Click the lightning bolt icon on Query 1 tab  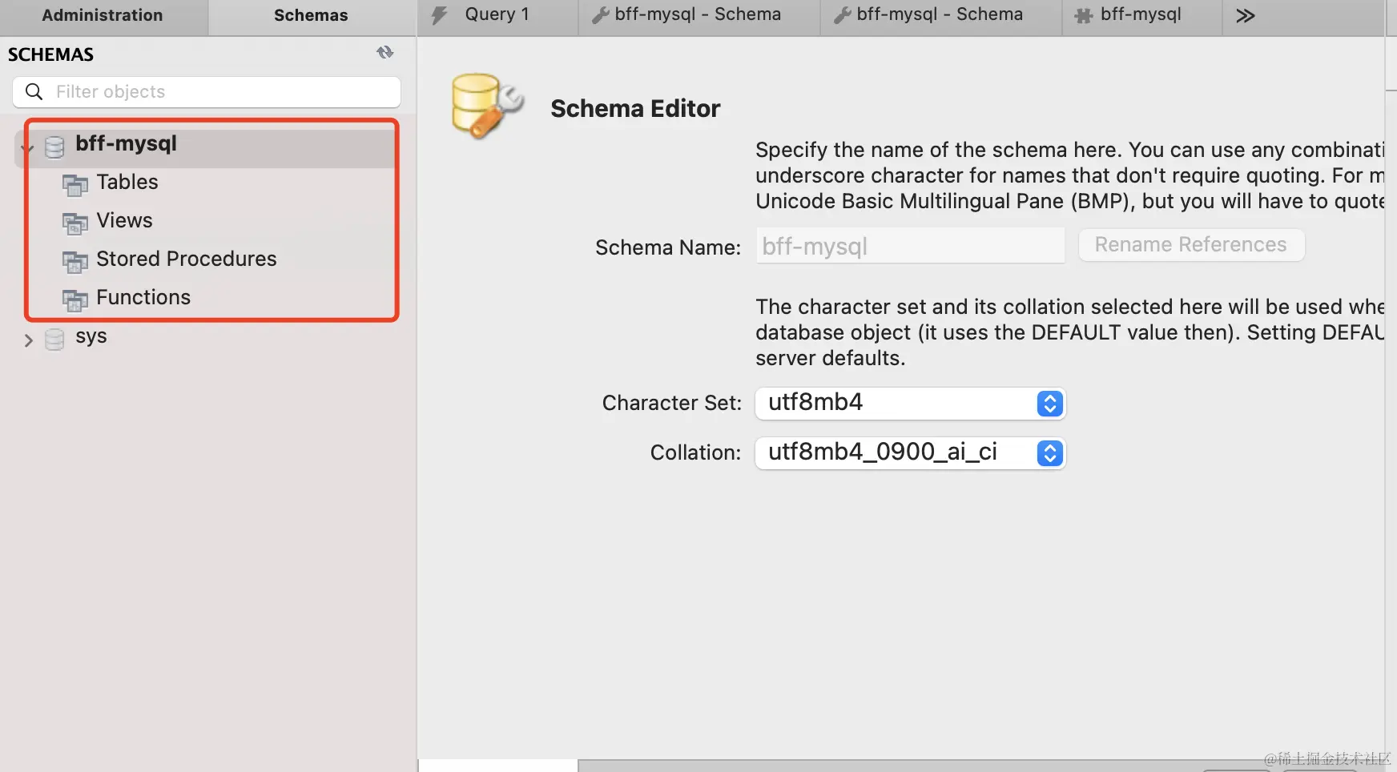coord(438,14)
